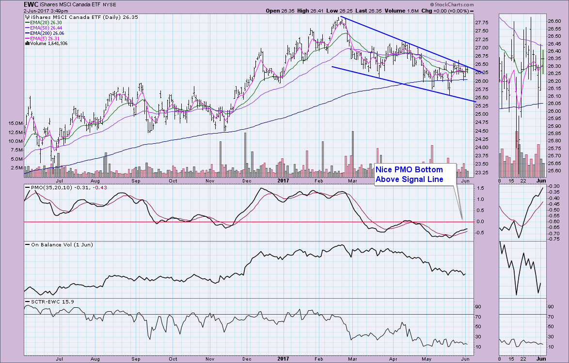The width and height of the screenshot is (569, 363).
Task: Click the EWC ticker symbol in header
Action: tap(32, 3)
